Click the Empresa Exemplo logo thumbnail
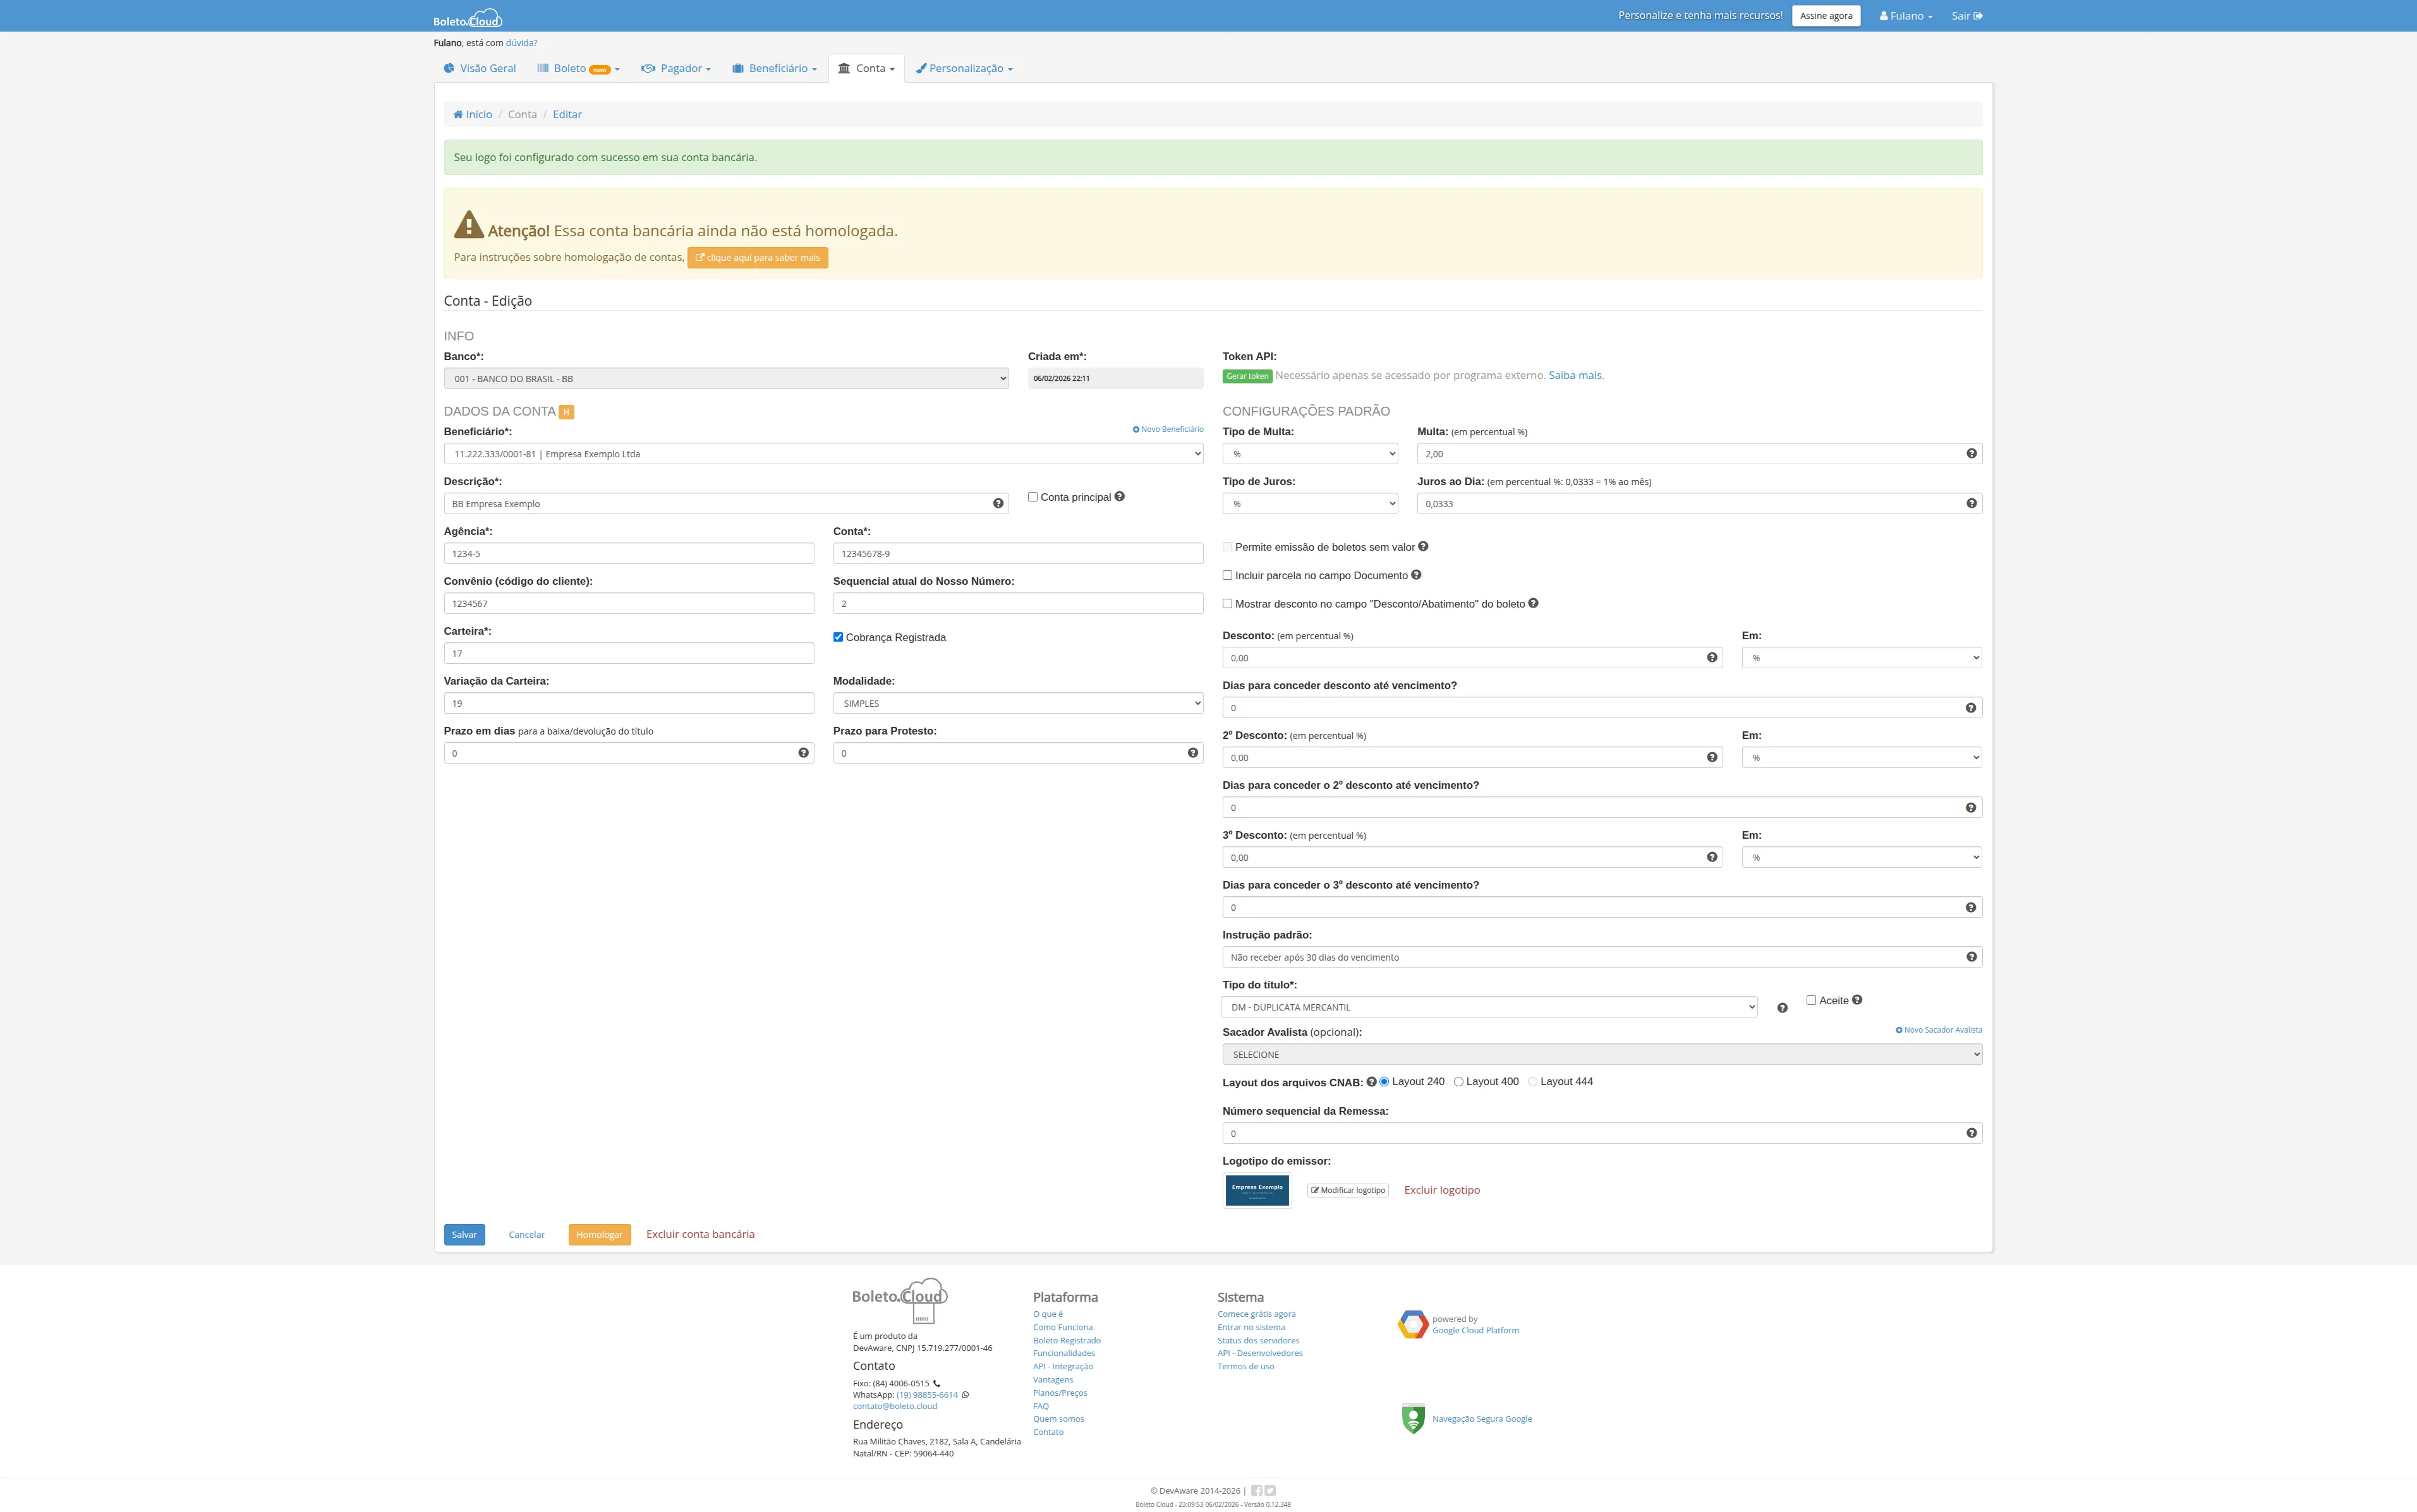Viewport: 2417px width, 1512px height. click(x=1256, y=1190)
